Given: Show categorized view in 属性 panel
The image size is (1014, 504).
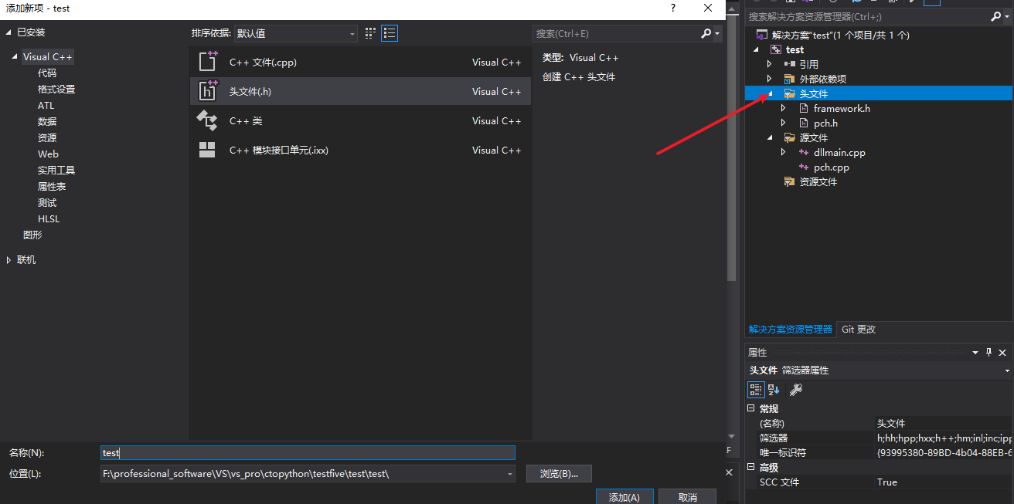Looking at the screenshot, I should [756, 389].
